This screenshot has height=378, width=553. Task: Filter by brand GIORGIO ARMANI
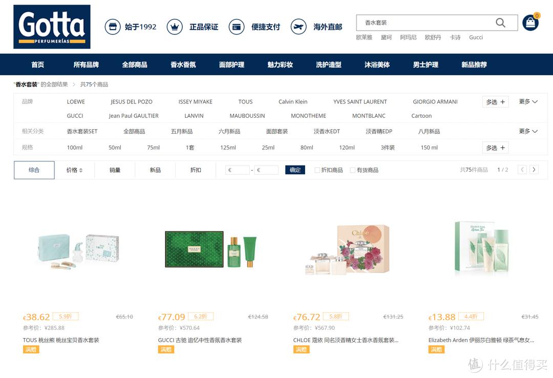click(x=435, y=101)
